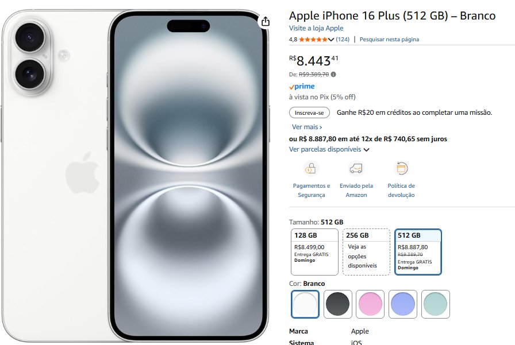Choose the pink color swatch
Image resolution: width=515 pixels, height=345 pixels.
click(370, 304)
